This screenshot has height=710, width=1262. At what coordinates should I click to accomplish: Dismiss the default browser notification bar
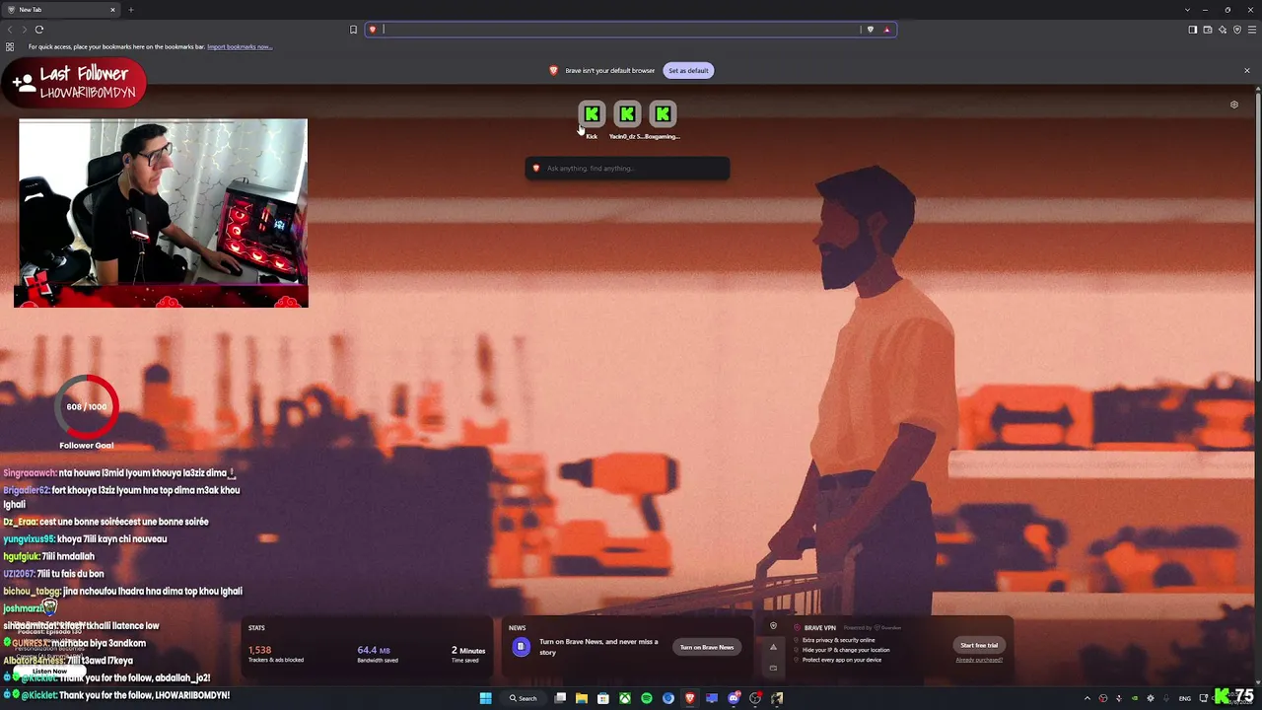tap(1246, 70)
